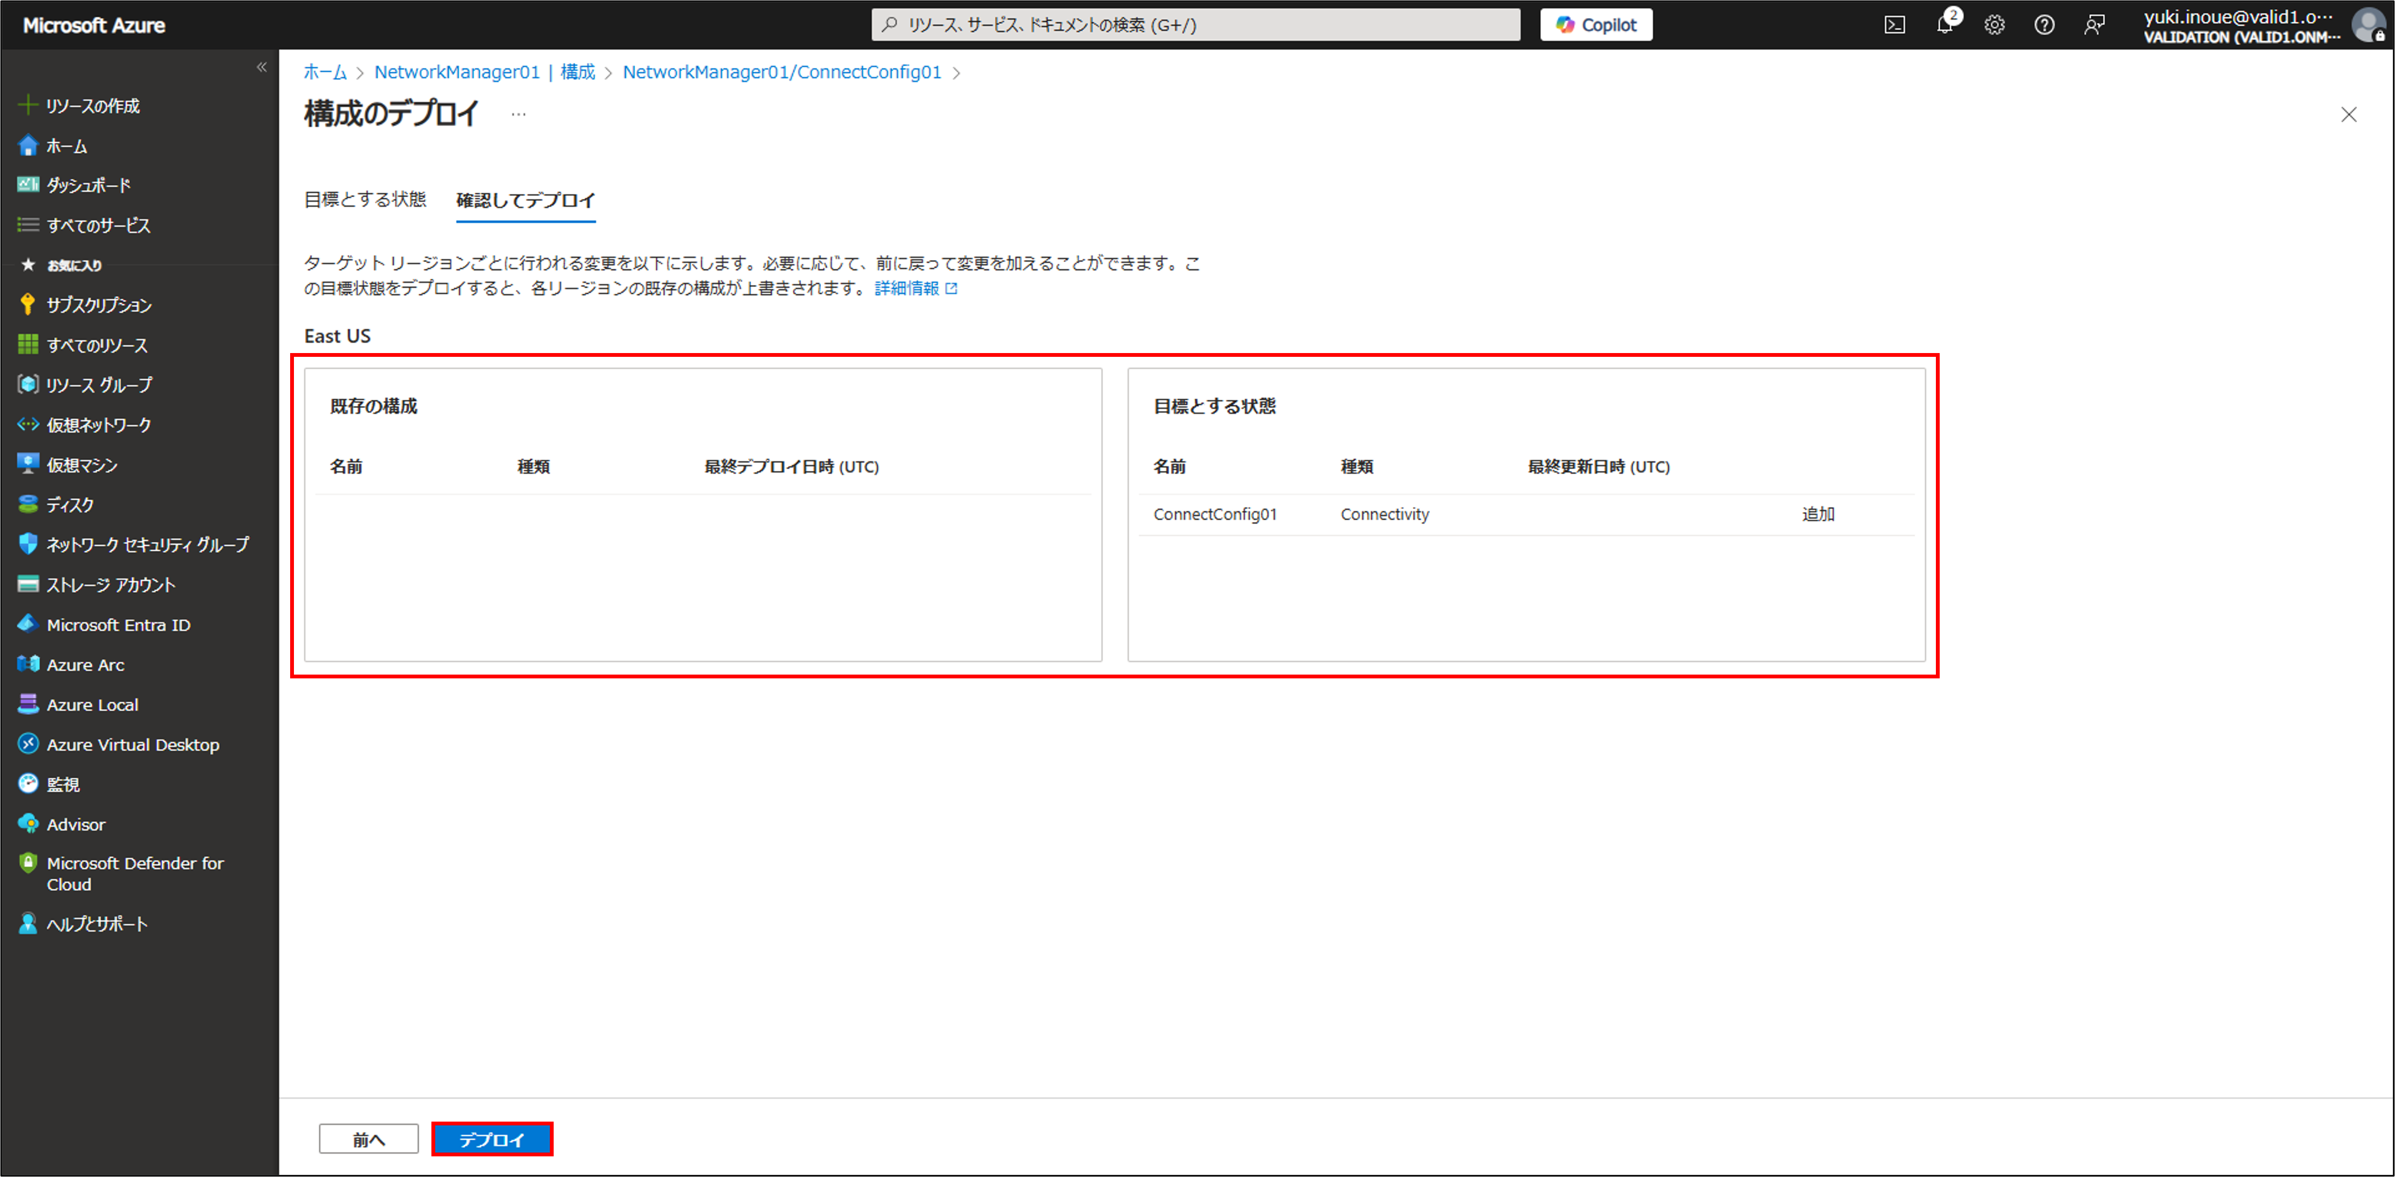Open the notifications bell
Screen dimensions: 2395x1177
[x=1944, y=25]
